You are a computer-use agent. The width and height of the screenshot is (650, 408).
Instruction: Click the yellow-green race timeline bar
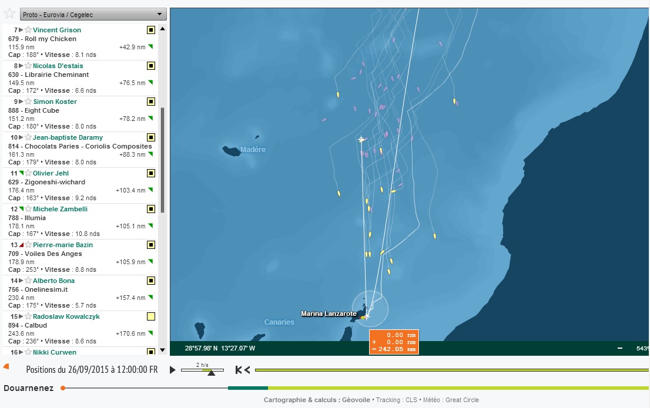[x=452, y=370]
